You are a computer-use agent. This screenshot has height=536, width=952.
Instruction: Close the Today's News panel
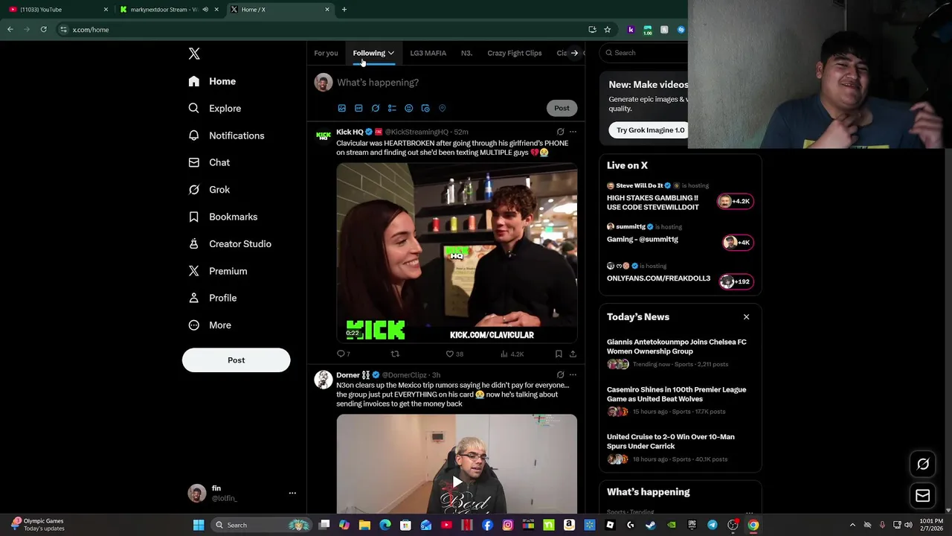click(746, 317)
